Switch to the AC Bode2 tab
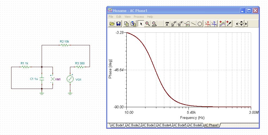 (133, 125)
